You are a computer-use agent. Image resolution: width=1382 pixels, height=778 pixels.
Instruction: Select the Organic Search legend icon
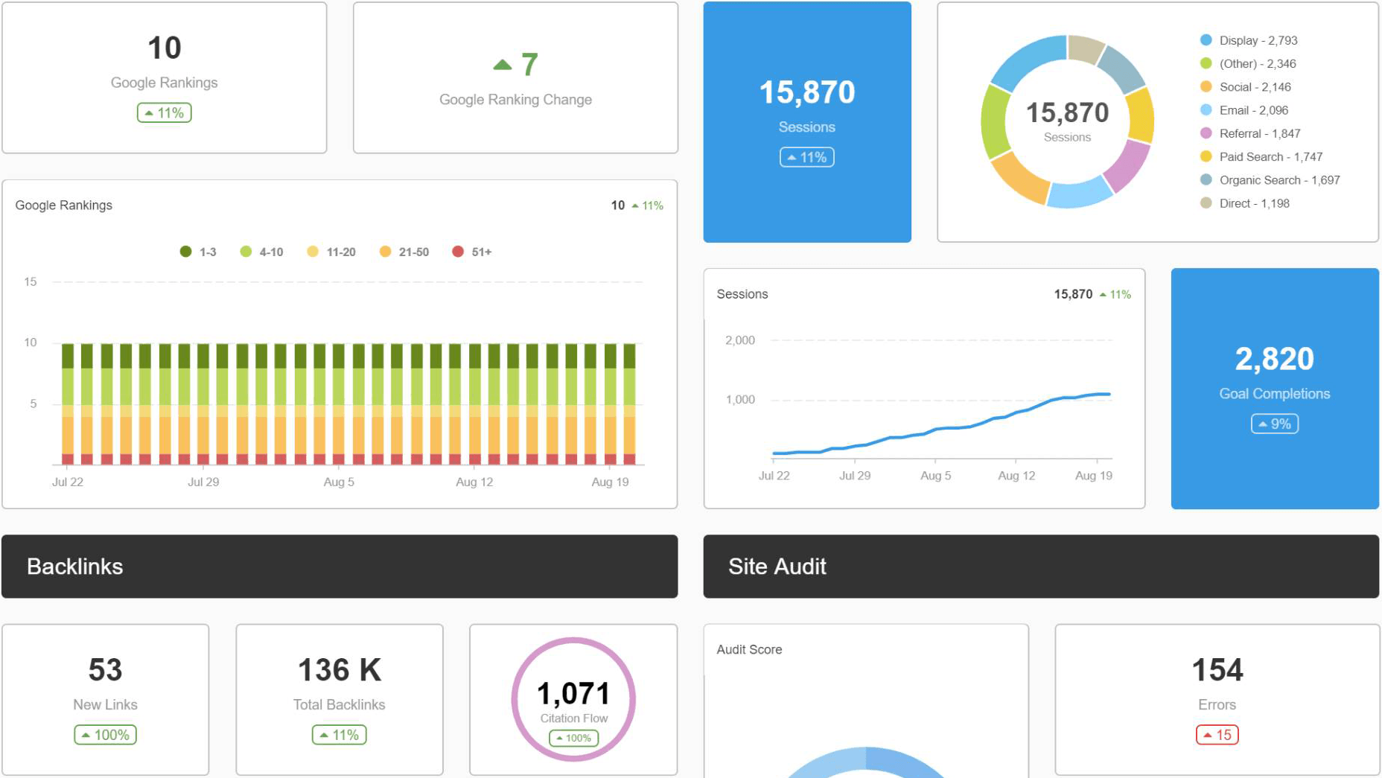coord(1206,179)
